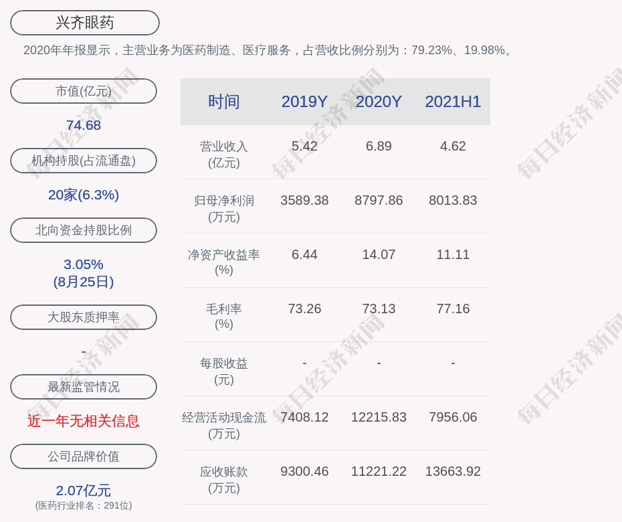Select the 20家(6.3%) institutional holding value
Image resolution: width=622 pixels, height=522 pixels.
point(84,195)
